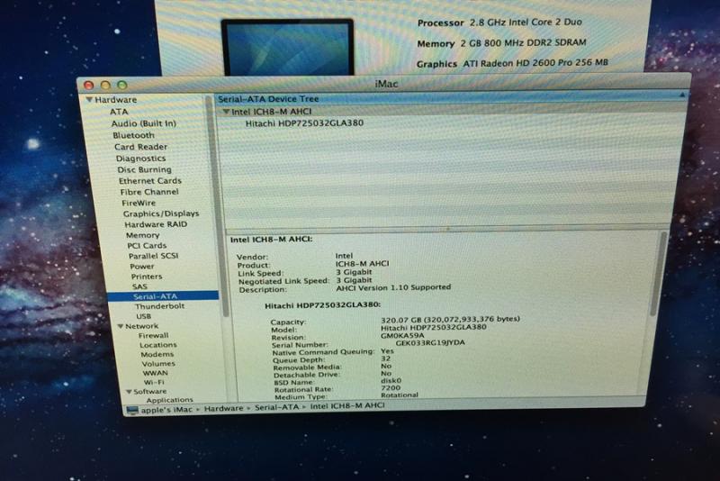This screenshot has width=720, height=481.
Task: Select Hitachi HDP725032GLA380 in device tree
Action: pos(304,123)
